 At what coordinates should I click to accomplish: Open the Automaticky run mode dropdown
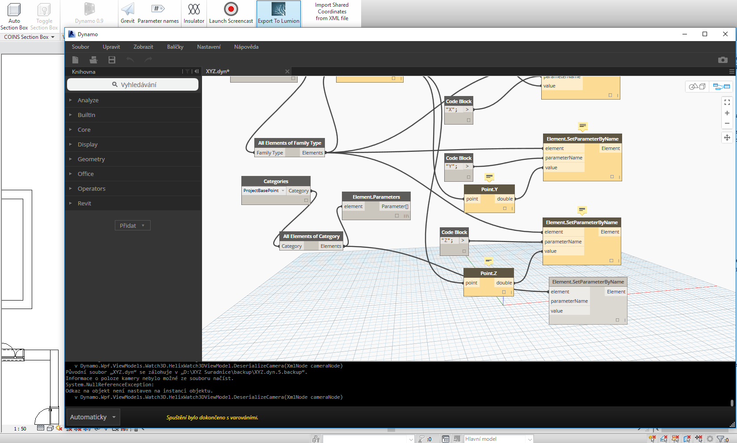pyautogui.click(x=93, y=417)
